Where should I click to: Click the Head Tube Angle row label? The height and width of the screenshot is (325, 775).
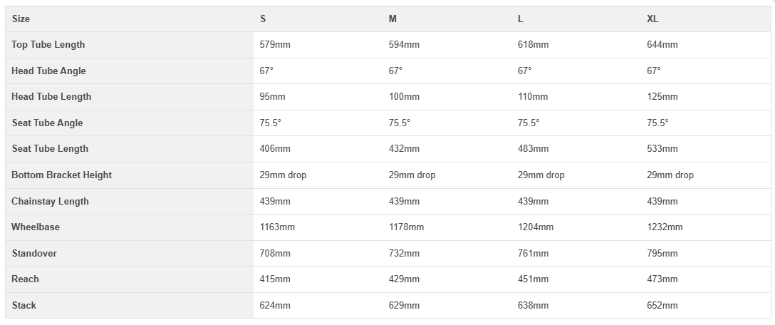point(48,71)
